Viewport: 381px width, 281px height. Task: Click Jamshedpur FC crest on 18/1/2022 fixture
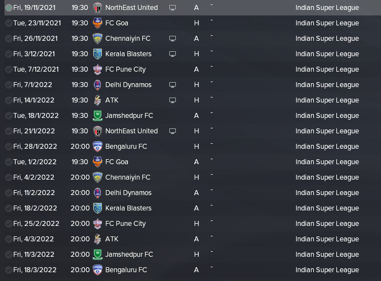(x=98, y=116)
